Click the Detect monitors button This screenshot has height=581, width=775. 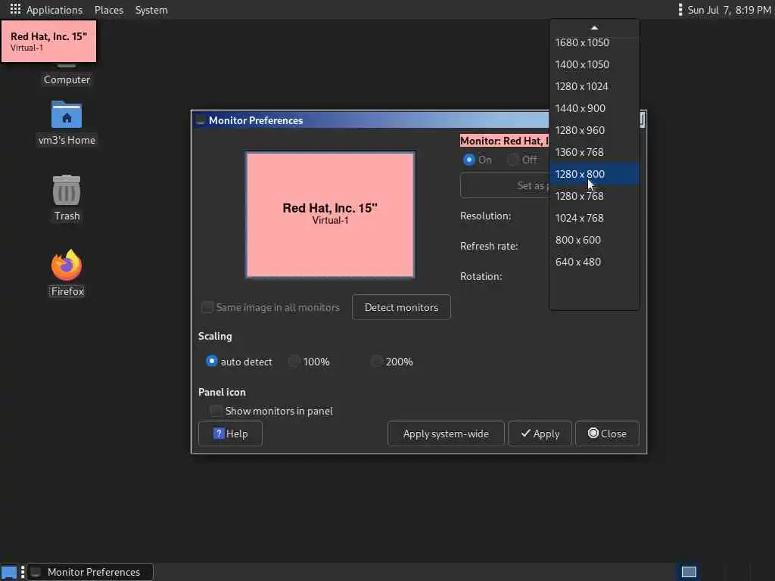pos(401,307)
